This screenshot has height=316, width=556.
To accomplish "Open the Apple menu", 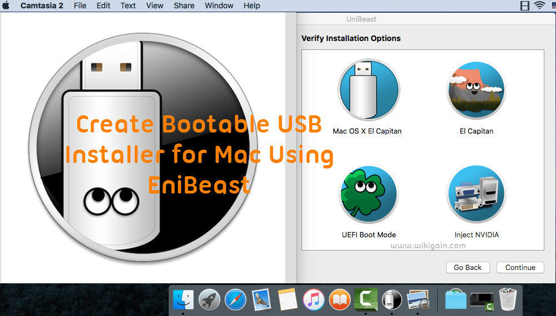I will pyautogui.click(x=7, y=6).
